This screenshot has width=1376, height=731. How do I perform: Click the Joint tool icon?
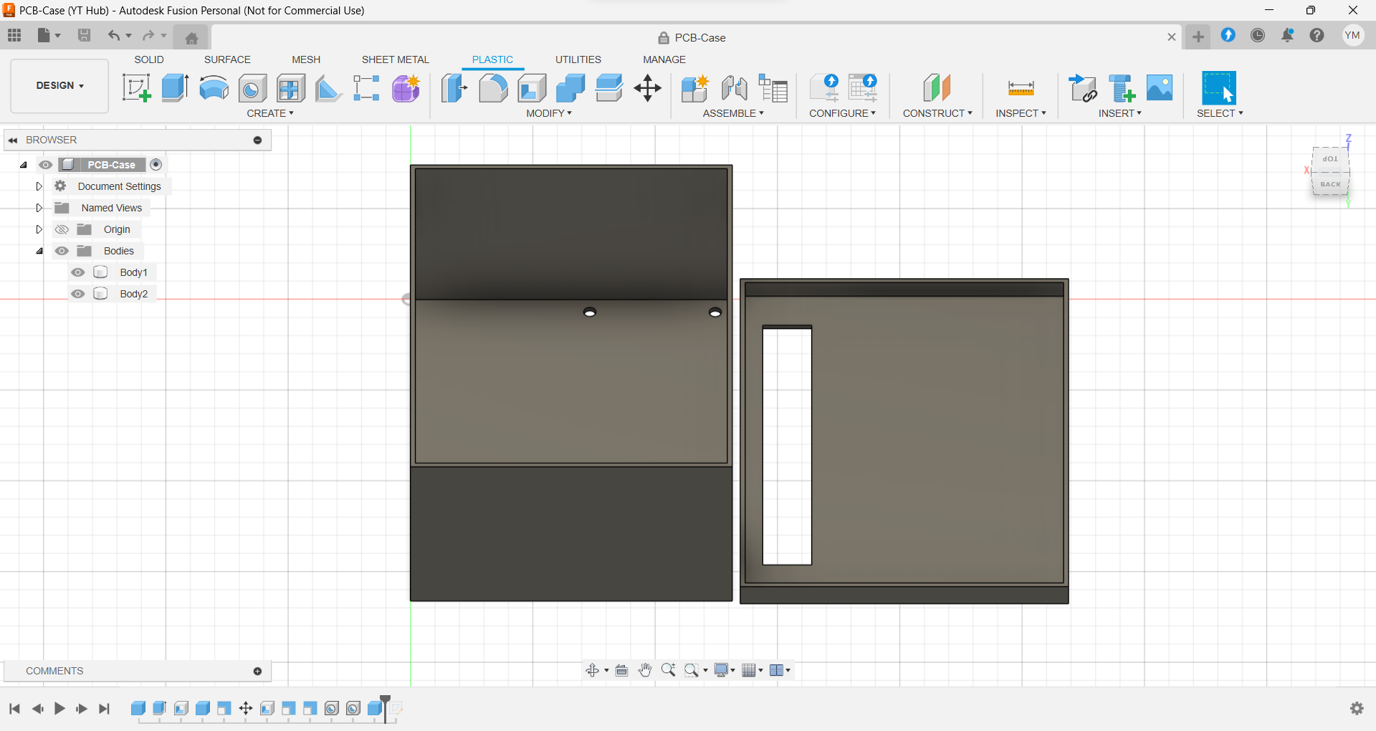[734, 88]
